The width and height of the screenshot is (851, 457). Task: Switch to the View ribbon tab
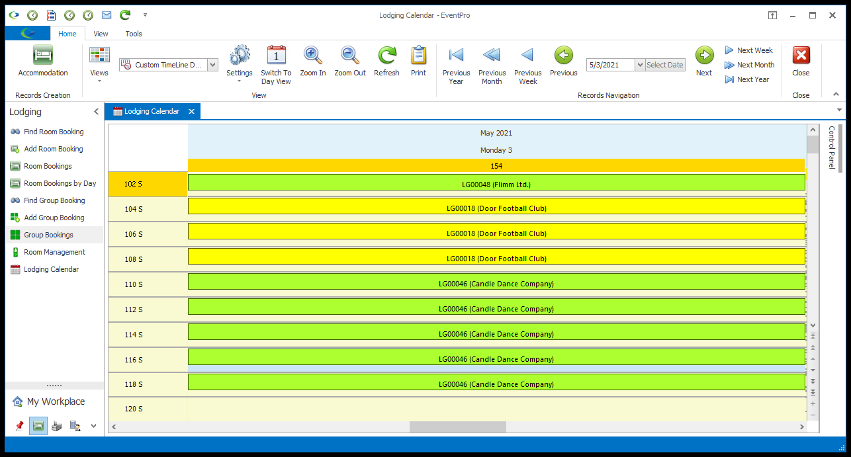click(x=101, y=34)
